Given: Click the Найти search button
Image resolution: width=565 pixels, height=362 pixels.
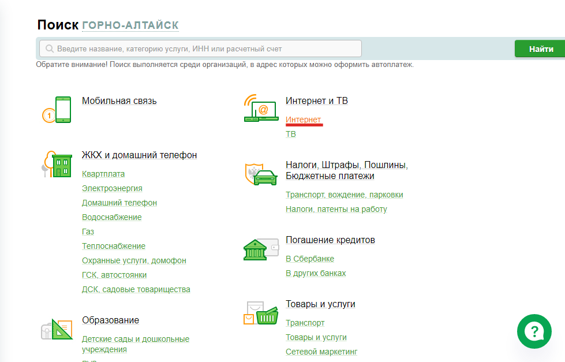Looking at the screenshot, I should (x=541, y=49).
